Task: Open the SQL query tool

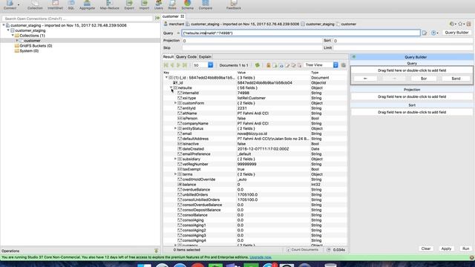Action: pos(71,4)
